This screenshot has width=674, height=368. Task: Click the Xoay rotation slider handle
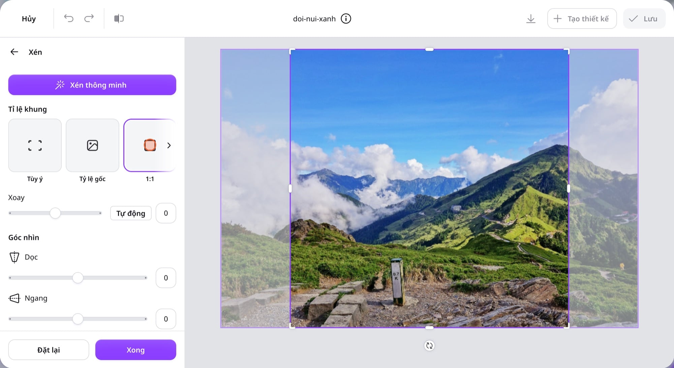tap(55, 213)
